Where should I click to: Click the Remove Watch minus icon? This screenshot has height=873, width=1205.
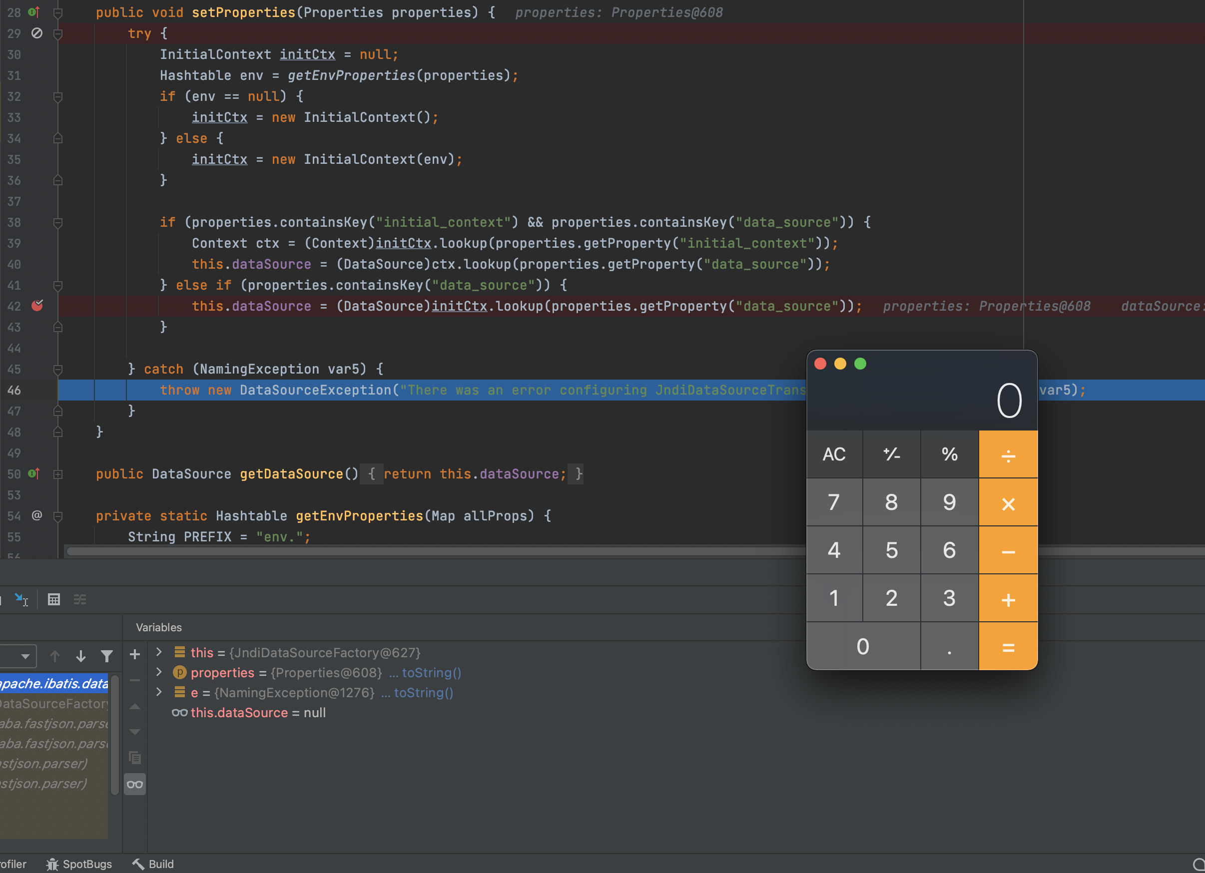135,680
